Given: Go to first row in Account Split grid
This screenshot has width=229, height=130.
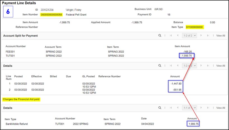Looking at the screenshot, I should click(171, 36).
